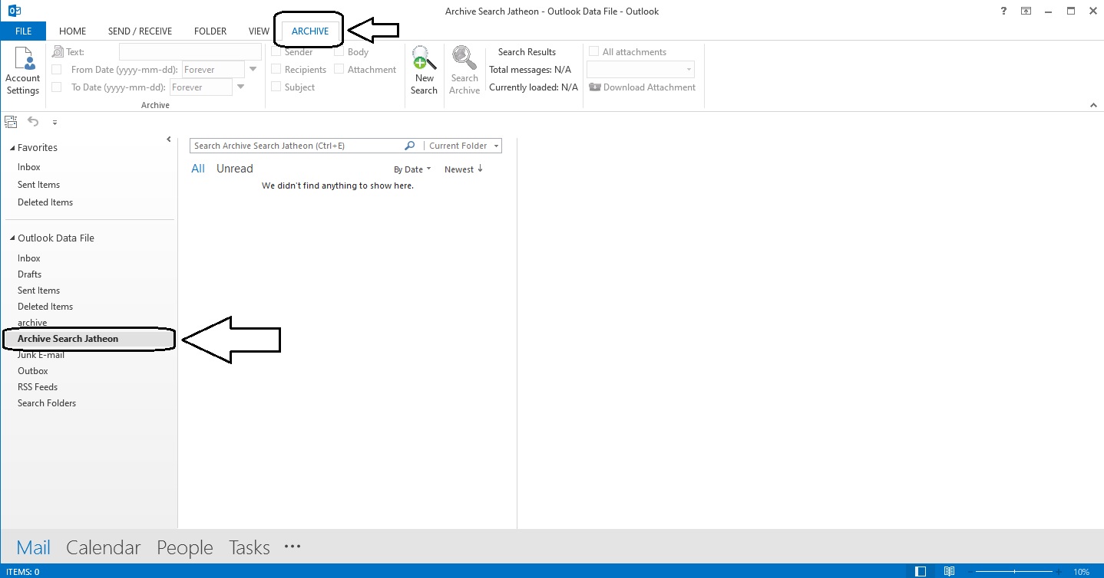Image resolution: width=1104 pixels, height=578 pixels.
Task: Toggle the Sender checkbox
Action: tap(276, 52)
